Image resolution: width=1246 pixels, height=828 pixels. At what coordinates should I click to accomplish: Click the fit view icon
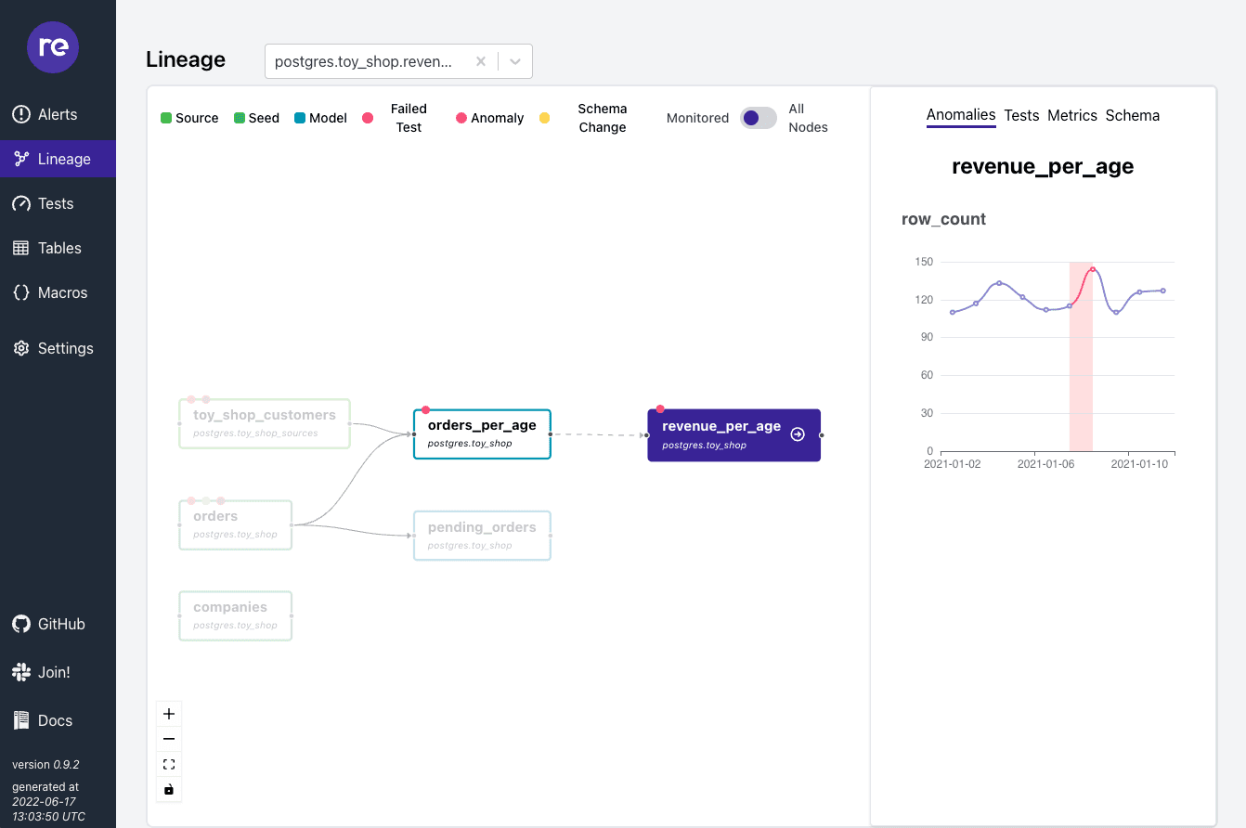click(x=169, y=764)
